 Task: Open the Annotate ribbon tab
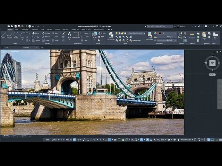pyautogui.click(x=25, y=29)
